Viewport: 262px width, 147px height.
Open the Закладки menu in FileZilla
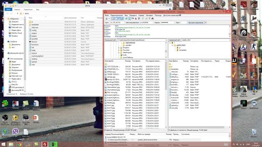tap(149, 16)
